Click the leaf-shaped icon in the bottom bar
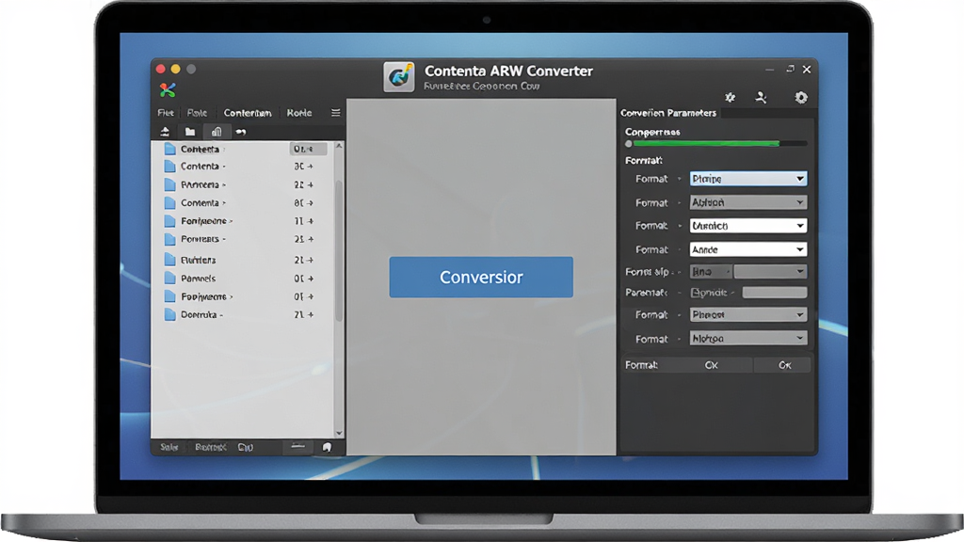 327,447
